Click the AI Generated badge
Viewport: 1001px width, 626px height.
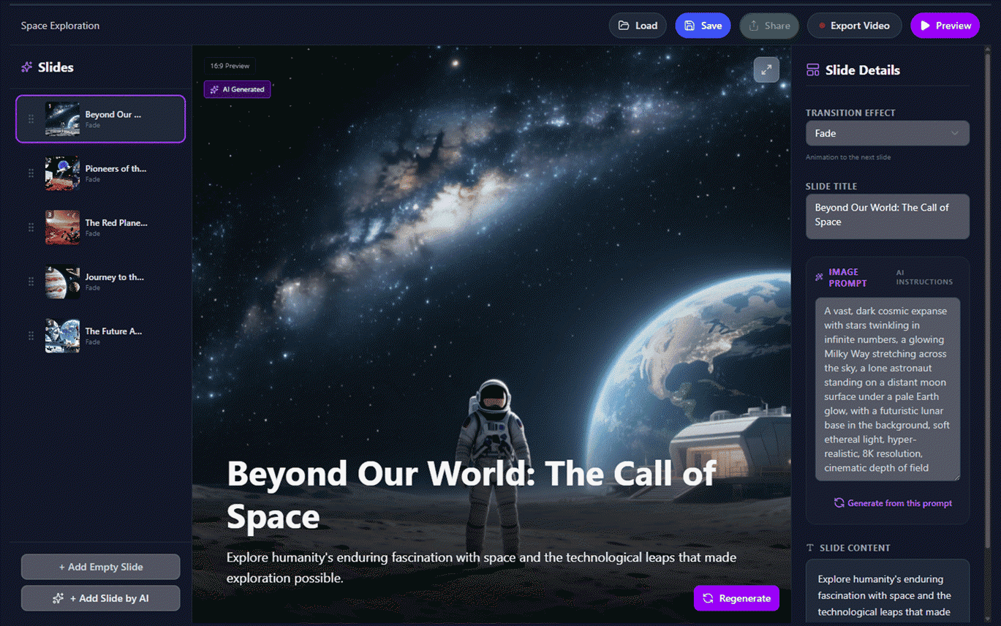[x=237, y=89]
